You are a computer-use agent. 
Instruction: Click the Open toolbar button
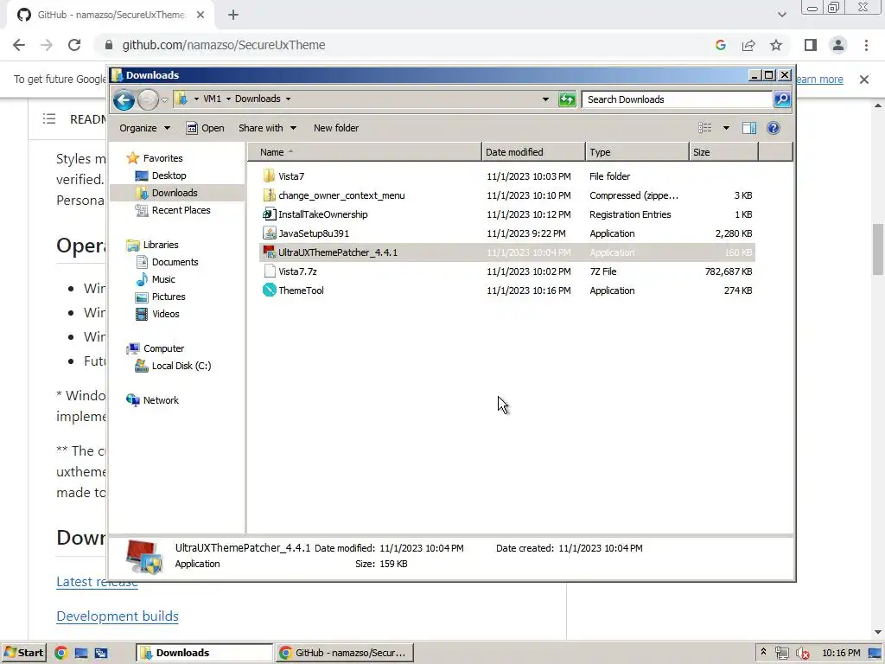point(206,128)
